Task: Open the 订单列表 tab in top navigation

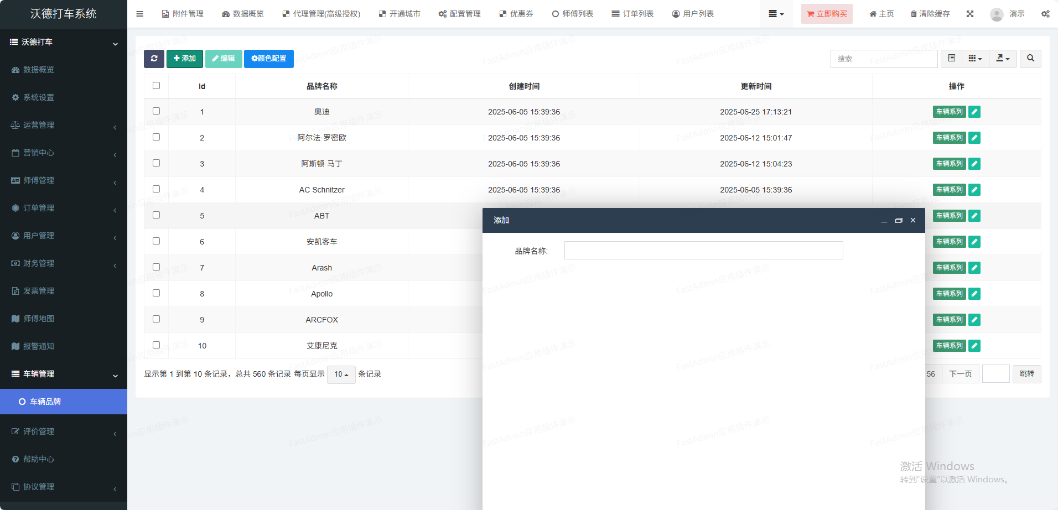Action: 632,14
